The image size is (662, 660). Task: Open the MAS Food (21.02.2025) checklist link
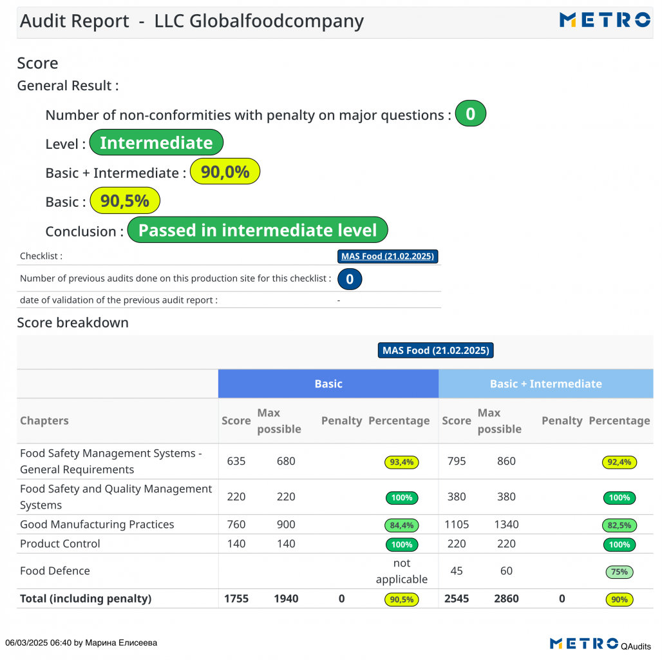click(x=388, y=257)
